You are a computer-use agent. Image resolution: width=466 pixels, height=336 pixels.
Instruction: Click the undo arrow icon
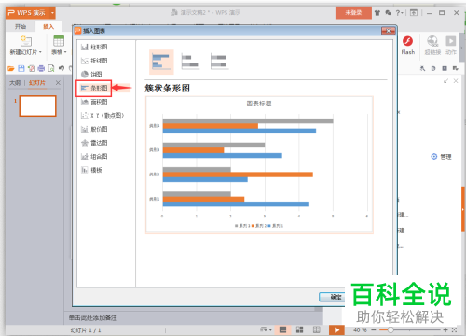coord(62,68)
